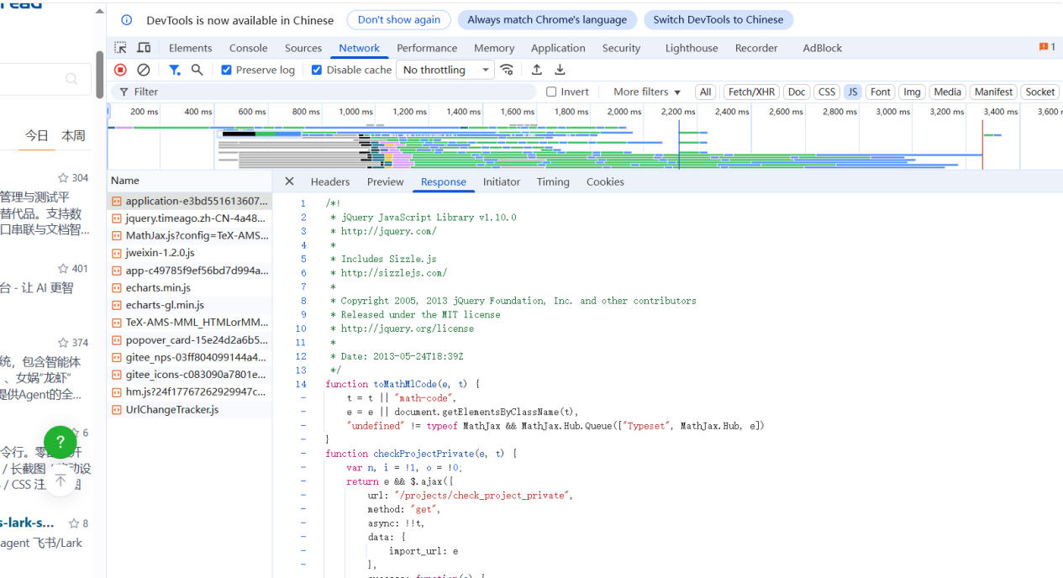Viewport: 1063px width, 578px height.
Task: Open the network conditions Wi-Fi icon
Action: click(x=507, y=70)
